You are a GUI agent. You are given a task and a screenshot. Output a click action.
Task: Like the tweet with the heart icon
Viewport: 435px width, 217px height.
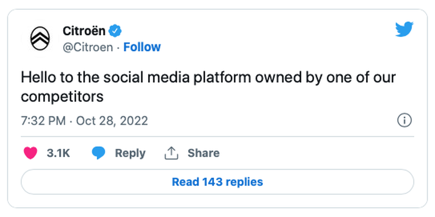click(x=30, y=153)
